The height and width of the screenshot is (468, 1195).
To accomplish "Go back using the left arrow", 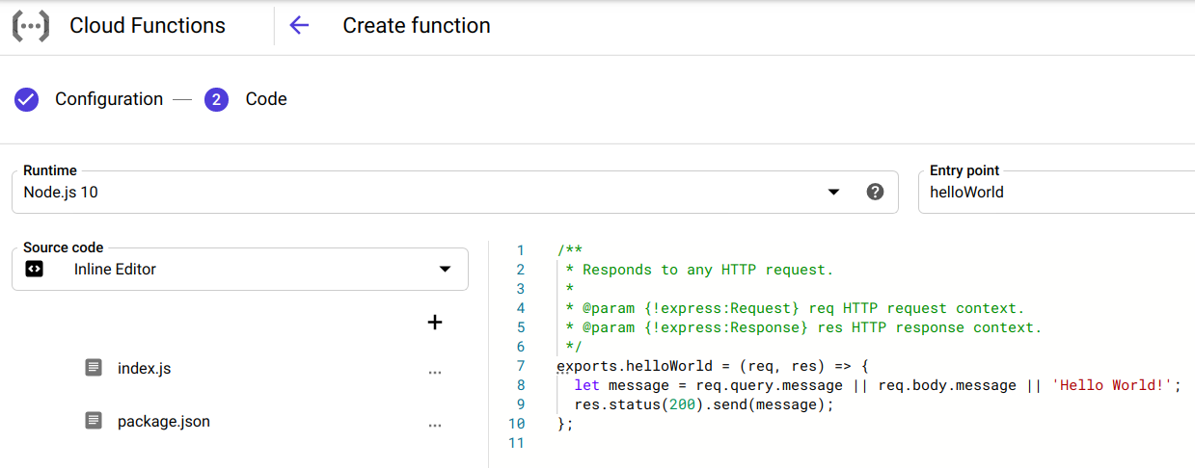I will (x=299, y=26).
